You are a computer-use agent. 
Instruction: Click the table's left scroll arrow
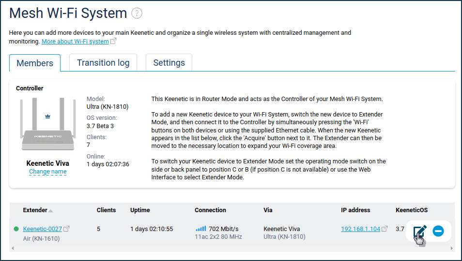pos(13,248)
